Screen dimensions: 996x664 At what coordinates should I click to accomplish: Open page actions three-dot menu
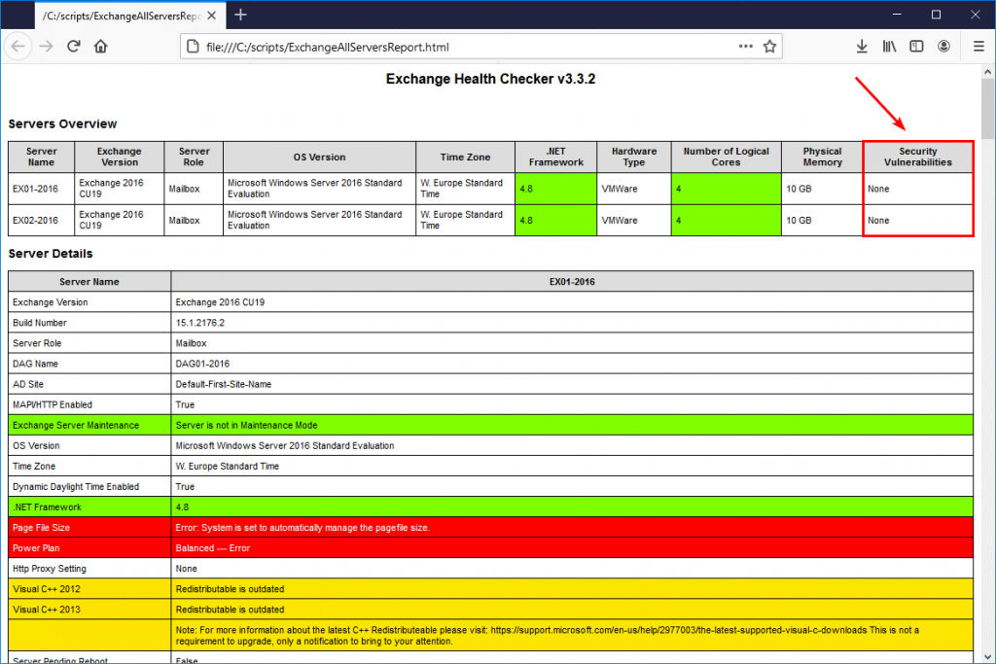(x=746, y=47)
